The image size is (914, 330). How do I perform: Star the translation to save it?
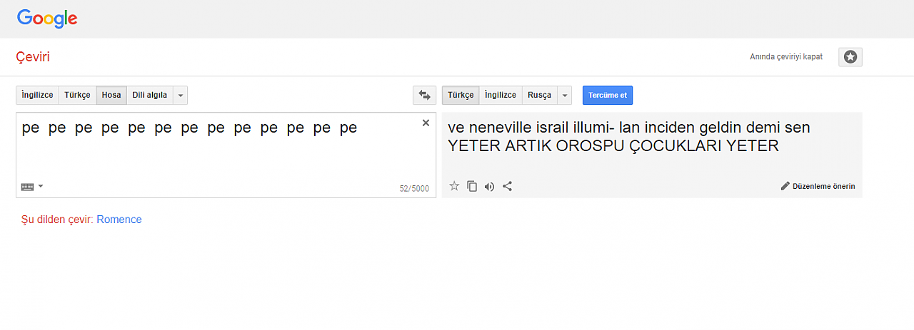click(454, 186)
